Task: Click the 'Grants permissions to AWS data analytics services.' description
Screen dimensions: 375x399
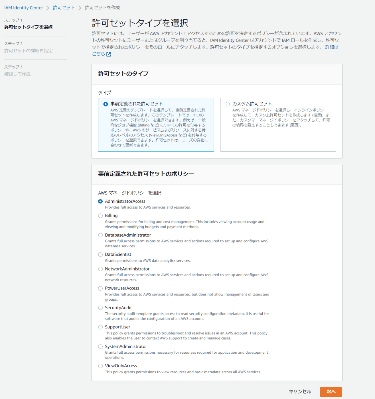Action: tap(148, 260)
